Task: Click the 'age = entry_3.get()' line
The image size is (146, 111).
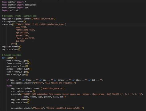Action: point(17,66)
